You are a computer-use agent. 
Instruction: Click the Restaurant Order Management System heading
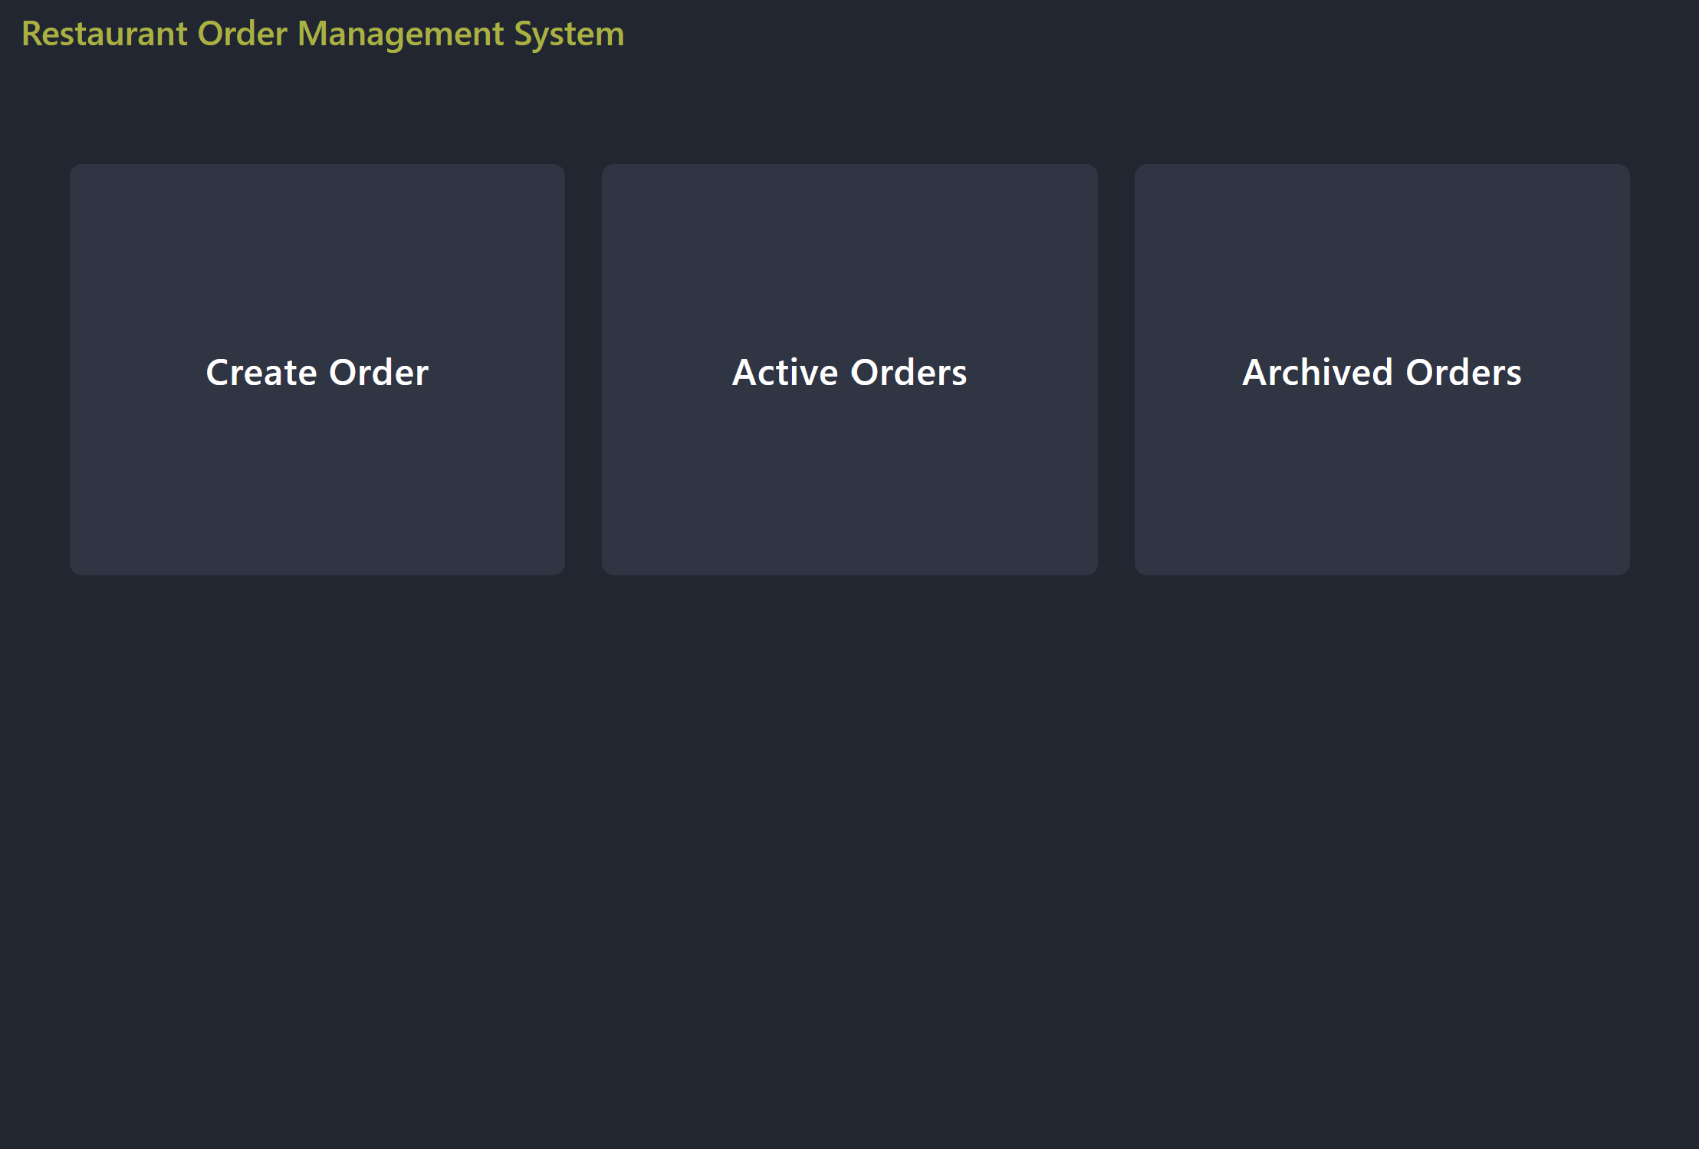(x=322, y=34)
